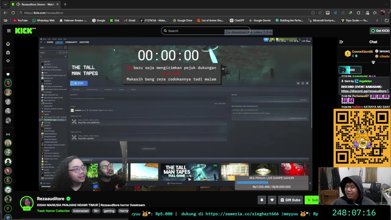Open the Google bookmark
391x220 pixels.
(x=98, y=20)
